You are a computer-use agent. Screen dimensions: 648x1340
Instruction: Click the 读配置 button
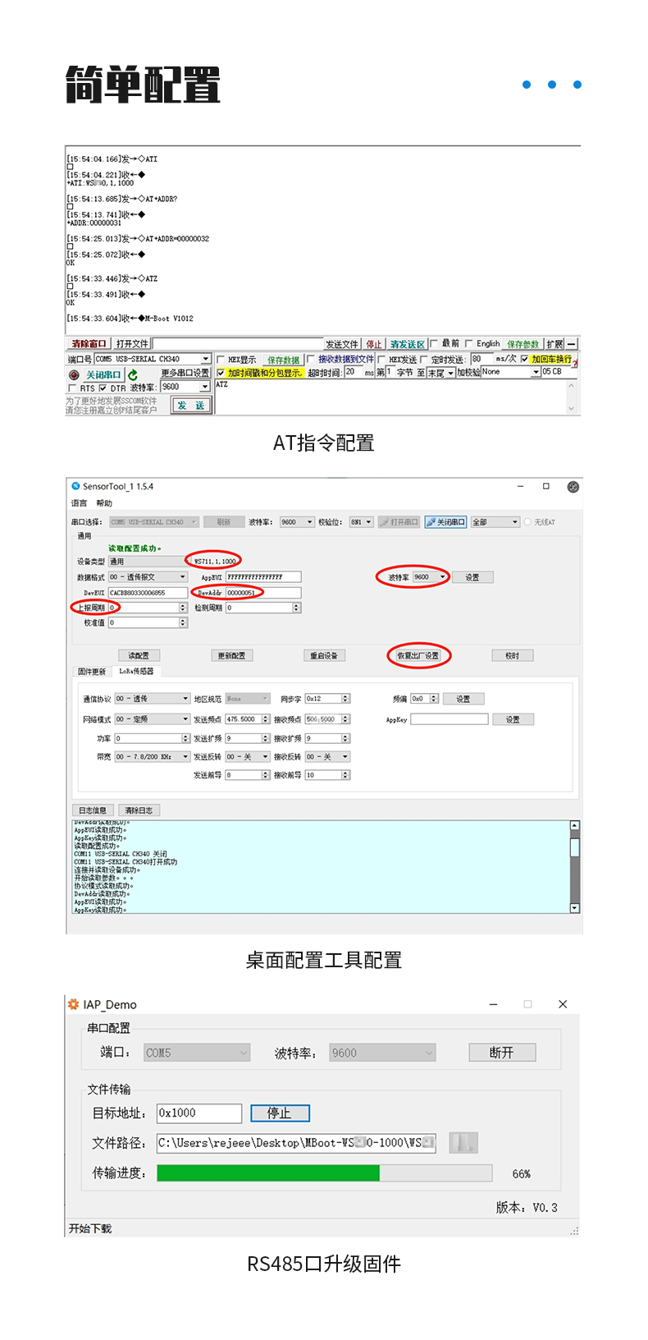click(139, 655)
